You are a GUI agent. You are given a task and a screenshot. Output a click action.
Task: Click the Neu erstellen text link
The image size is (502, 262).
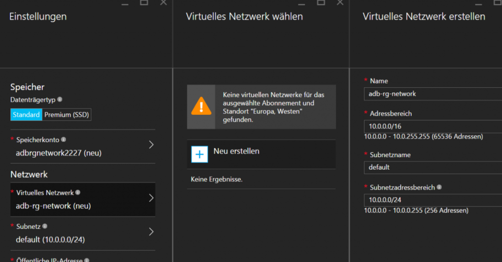click(236, 151)
